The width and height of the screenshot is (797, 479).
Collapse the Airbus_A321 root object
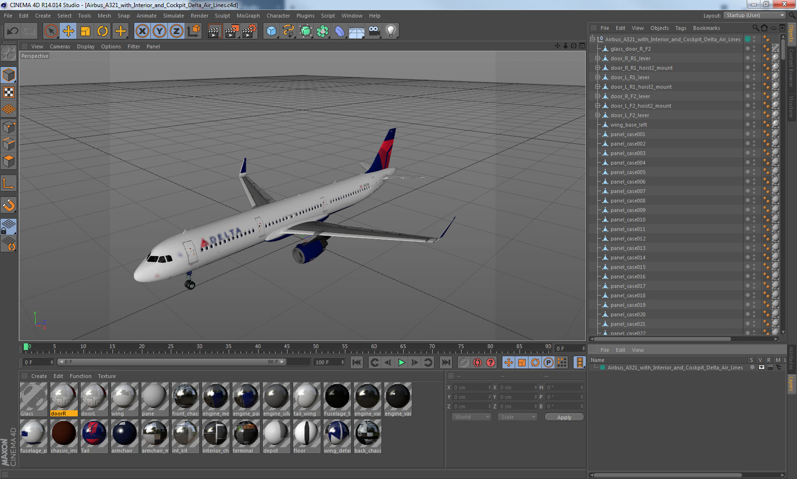[593, 39]
